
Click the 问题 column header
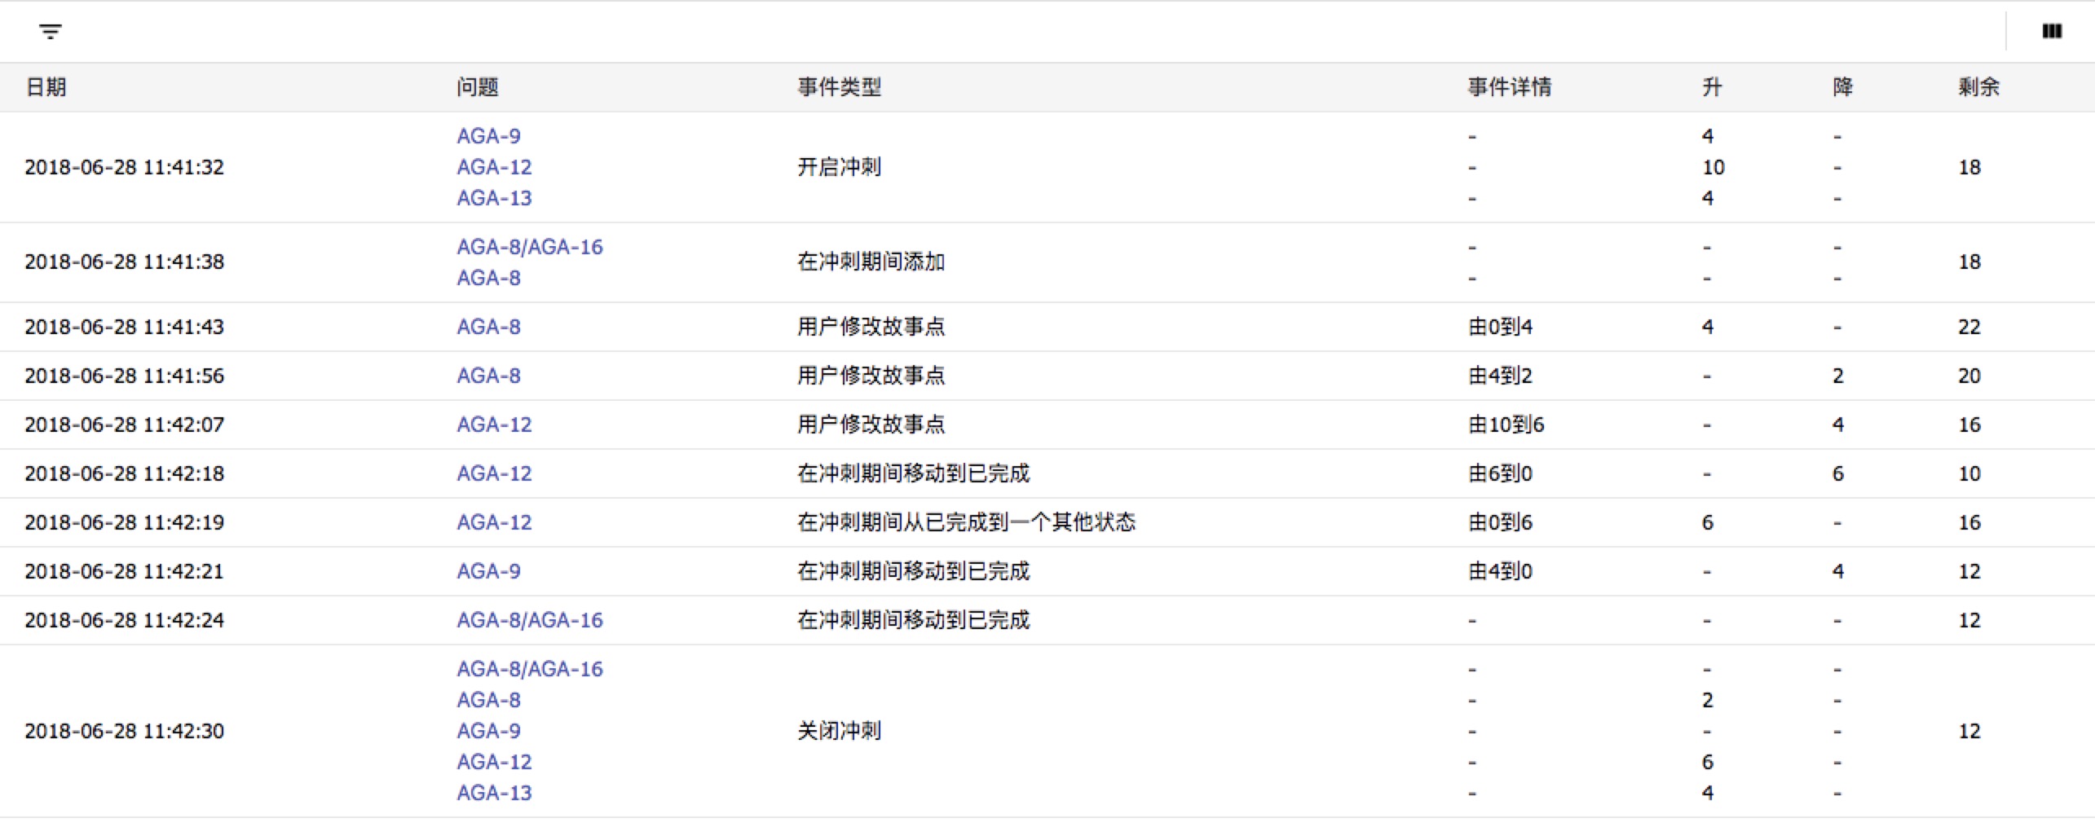[x=477, y=87]
